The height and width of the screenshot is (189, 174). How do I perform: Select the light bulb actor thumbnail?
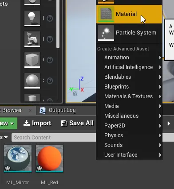pyautogui.click(x=32, y=18)
